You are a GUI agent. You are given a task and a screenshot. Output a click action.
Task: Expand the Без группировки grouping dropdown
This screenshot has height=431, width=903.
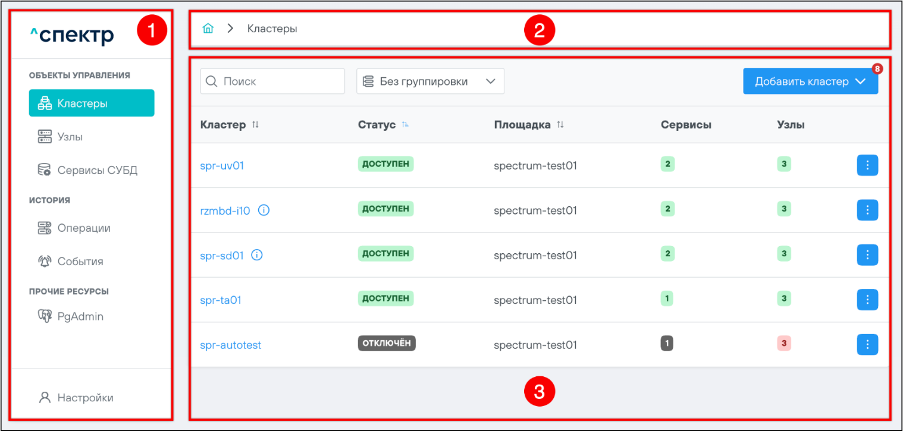coord(430,81)
